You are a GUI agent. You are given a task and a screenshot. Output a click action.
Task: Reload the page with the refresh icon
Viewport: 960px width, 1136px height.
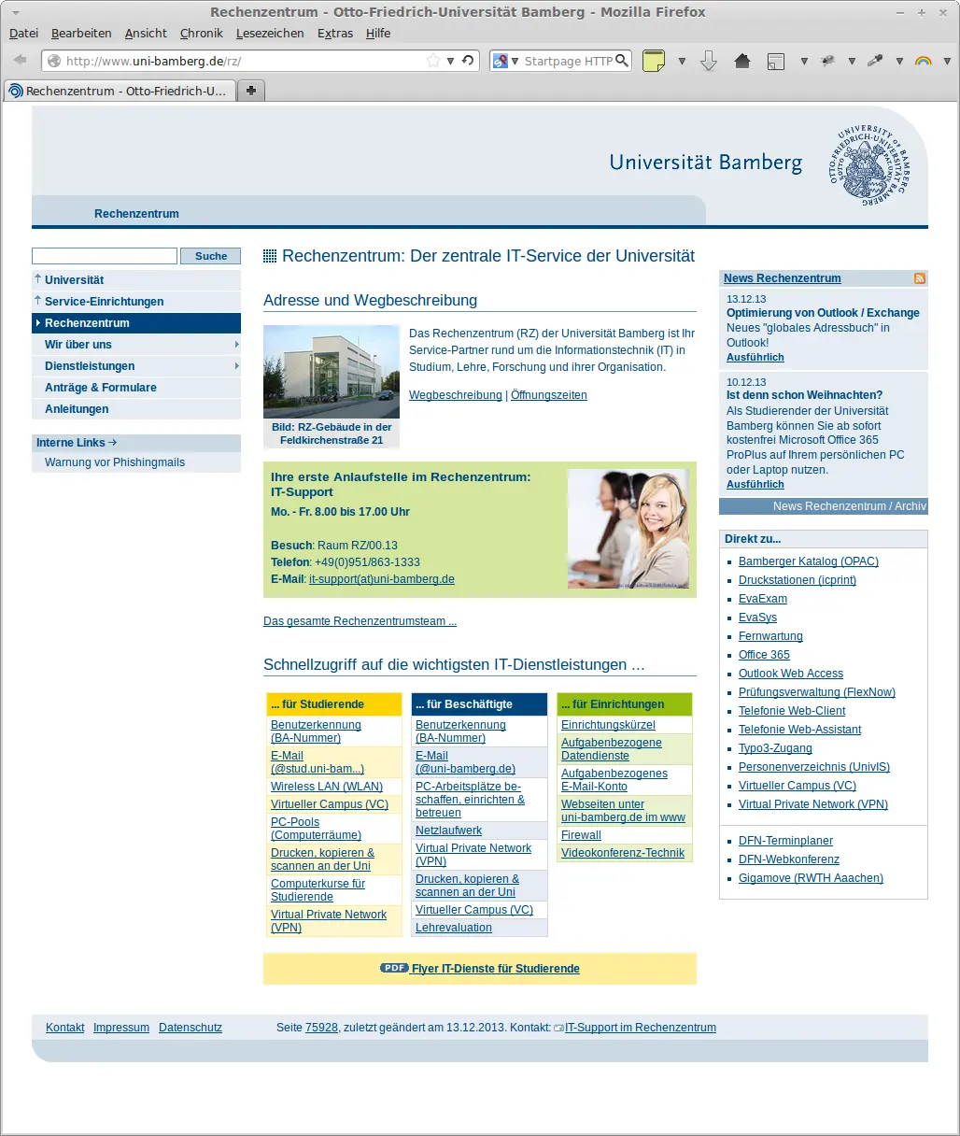tap(468, 61)
